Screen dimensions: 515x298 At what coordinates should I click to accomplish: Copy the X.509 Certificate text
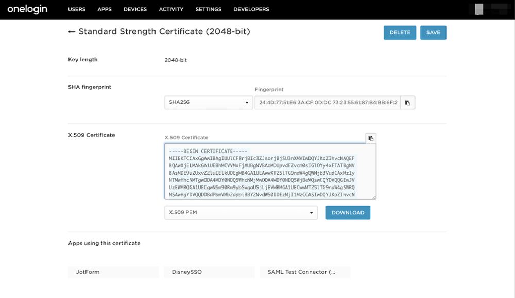pyautogui.click(x=371, y=137)
